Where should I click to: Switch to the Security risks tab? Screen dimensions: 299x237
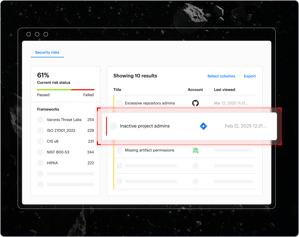tap(47, 52)
